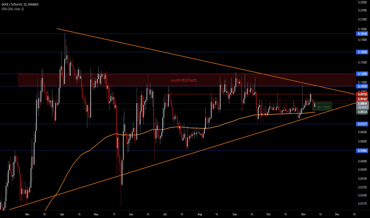
Task: Click the 0.15038 blue price label
Action: 362,52
